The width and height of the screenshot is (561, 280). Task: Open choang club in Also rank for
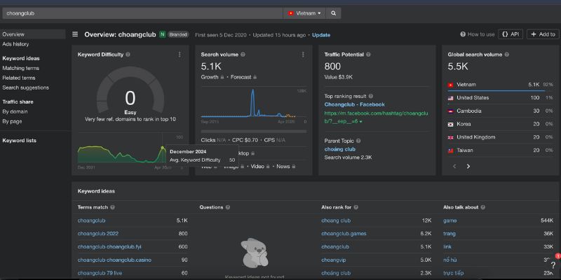[x=336, y=220]
